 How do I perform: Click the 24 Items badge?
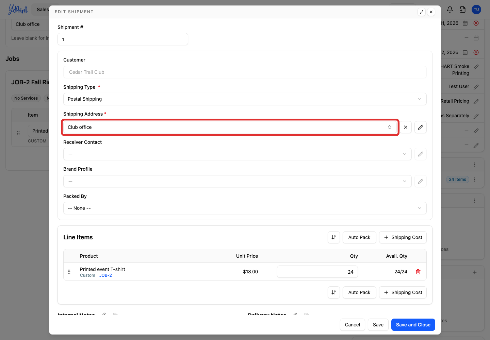tap(457, 180)
